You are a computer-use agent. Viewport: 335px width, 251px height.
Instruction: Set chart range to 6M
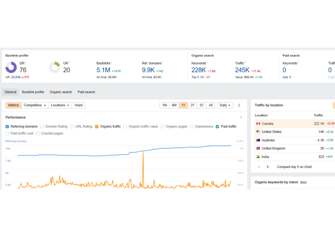pos(174,105)
